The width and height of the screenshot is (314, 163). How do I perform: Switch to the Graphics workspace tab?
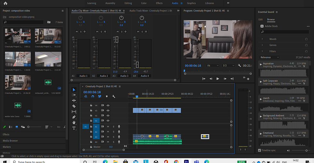[191, 3]
